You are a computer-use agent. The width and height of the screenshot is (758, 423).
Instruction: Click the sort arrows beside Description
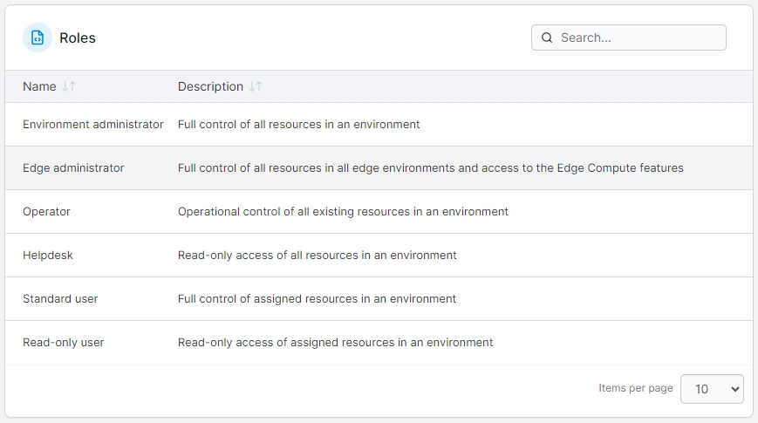click(256, 86)
